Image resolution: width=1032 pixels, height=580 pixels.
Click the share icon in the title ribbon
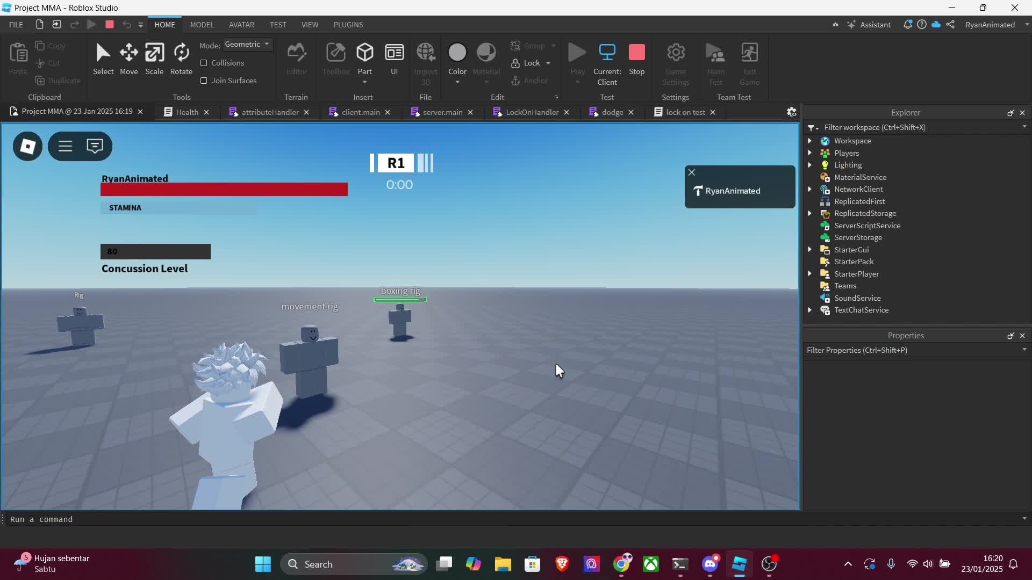click(x=950, y=25)
